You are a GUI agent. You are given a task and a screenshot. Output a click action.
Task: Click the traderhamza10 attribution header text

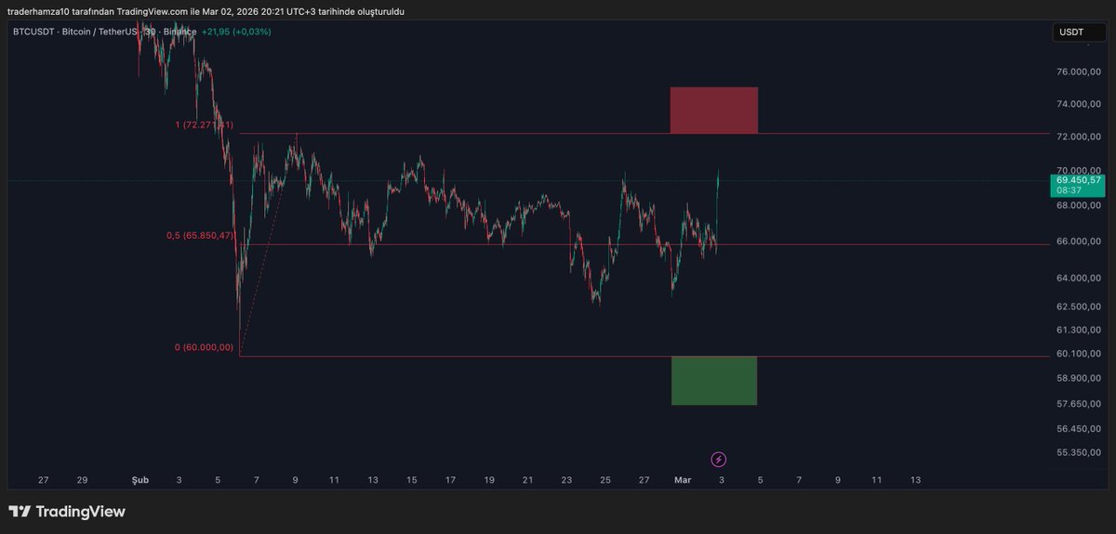click(x=206, y=11)
